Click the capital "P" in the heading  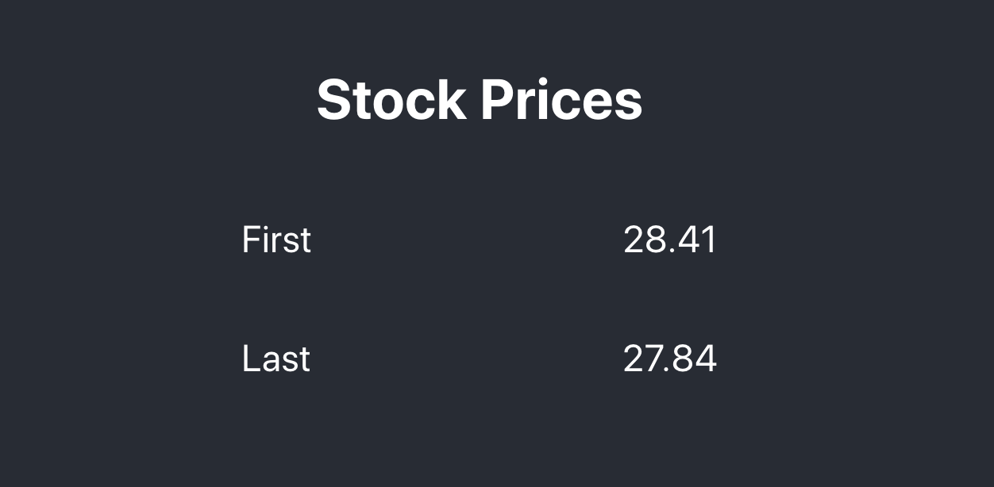(x=498, y=100)
